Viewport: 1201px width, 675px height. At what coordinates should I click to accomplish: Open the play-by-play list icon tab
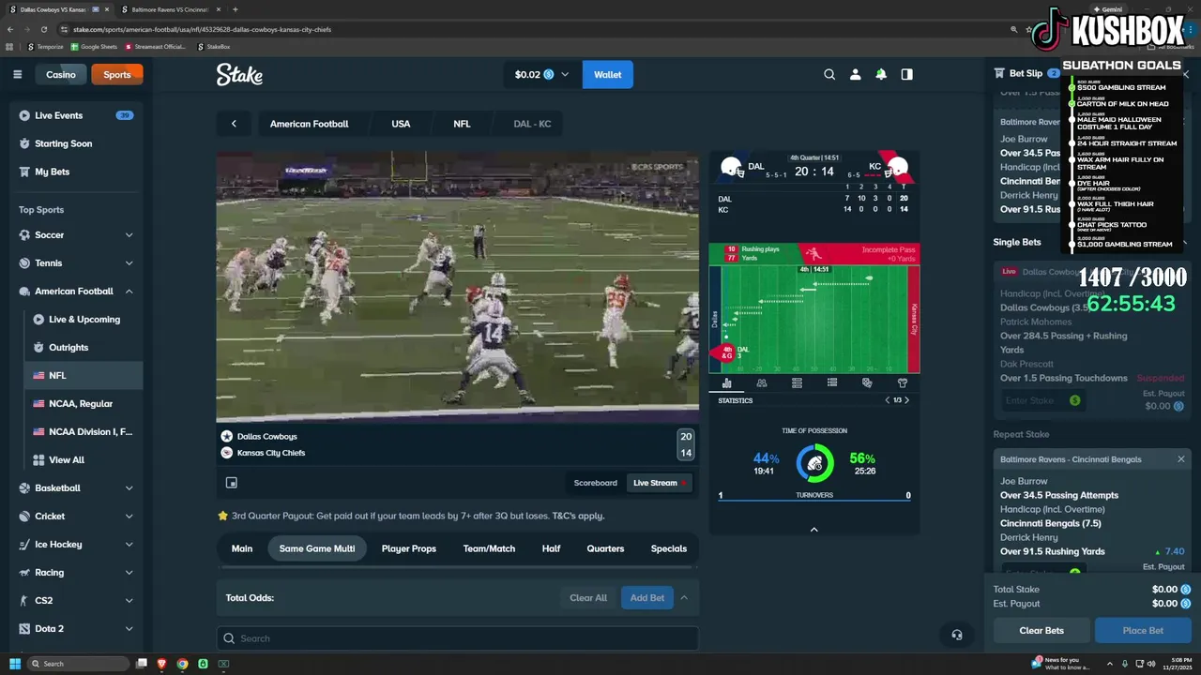coord(832,382)
